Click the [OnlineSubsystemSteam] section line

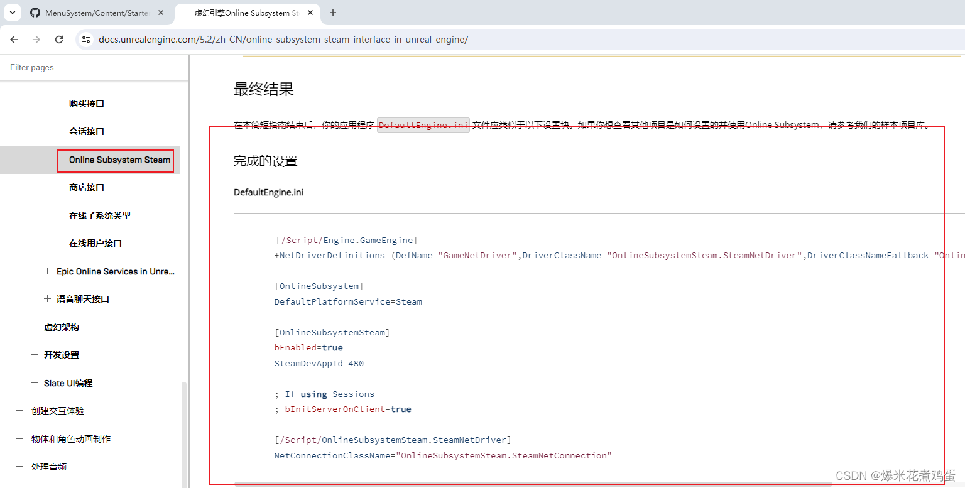tap(332, 332)
